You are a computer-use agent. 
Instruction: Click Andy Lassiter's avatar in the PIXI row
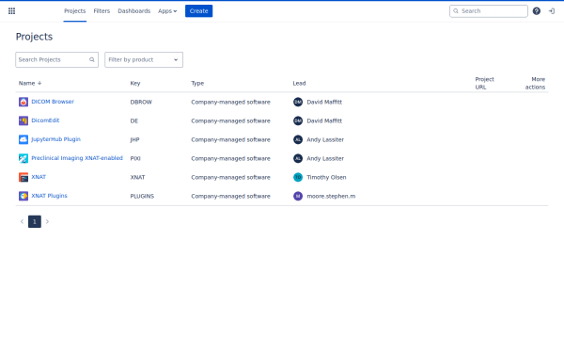pos(298,158)
